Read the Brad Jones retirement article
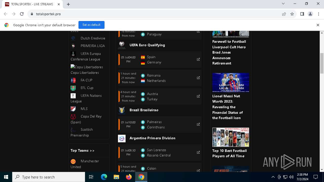 (229, 52)
